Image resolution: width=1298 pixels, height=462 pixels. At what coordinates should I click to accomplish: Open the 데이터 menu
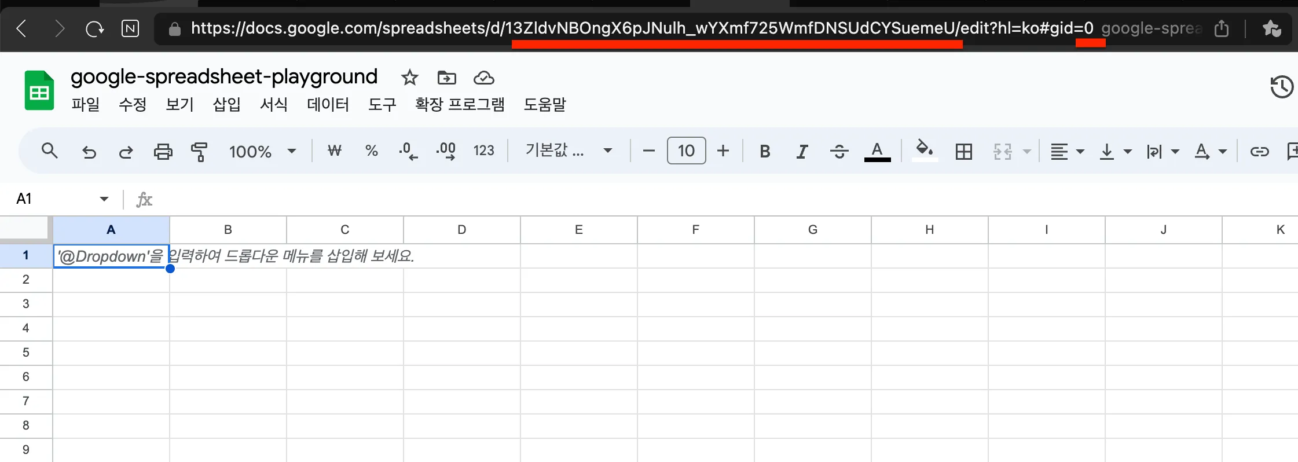tap(328, 105)
